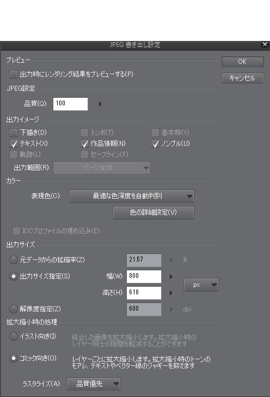Image resolution: width=270 pixels, height=397 pixels.
Task: Open the 高さ(H) height slider arrow
Action: point(171,293)
